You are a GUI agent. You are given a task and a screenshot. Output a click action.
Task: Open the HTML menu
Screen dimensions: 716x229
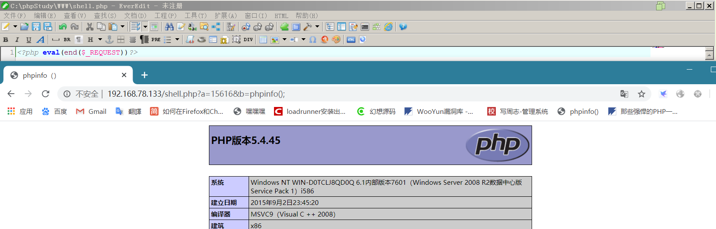[281, 15]
